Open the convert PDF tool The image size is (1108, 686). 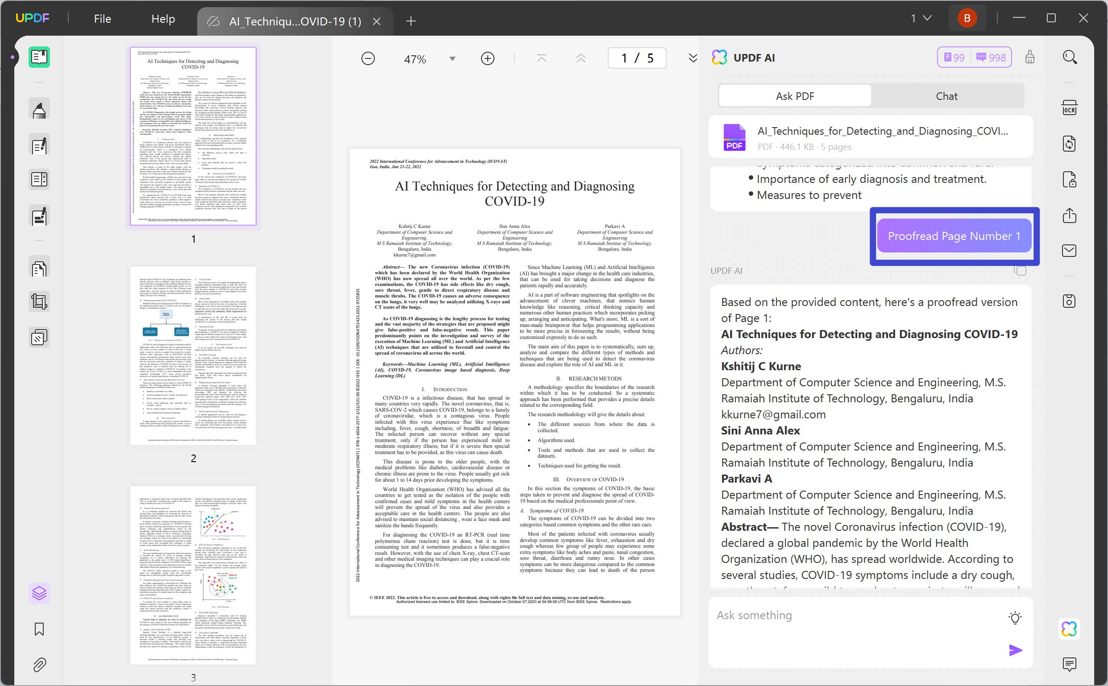1070,144
